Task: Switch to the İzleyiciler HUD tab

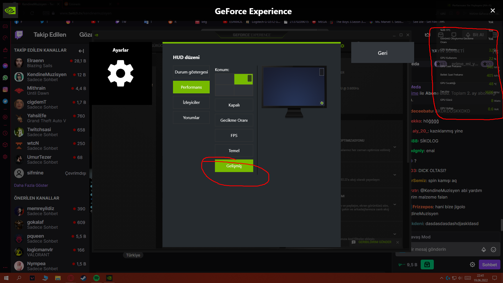Action: coord(191,102)
